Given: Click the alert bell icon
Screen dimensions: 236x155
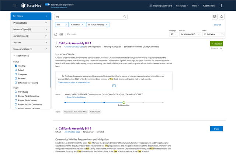Looking at the screenshot, I should [222, 17].
